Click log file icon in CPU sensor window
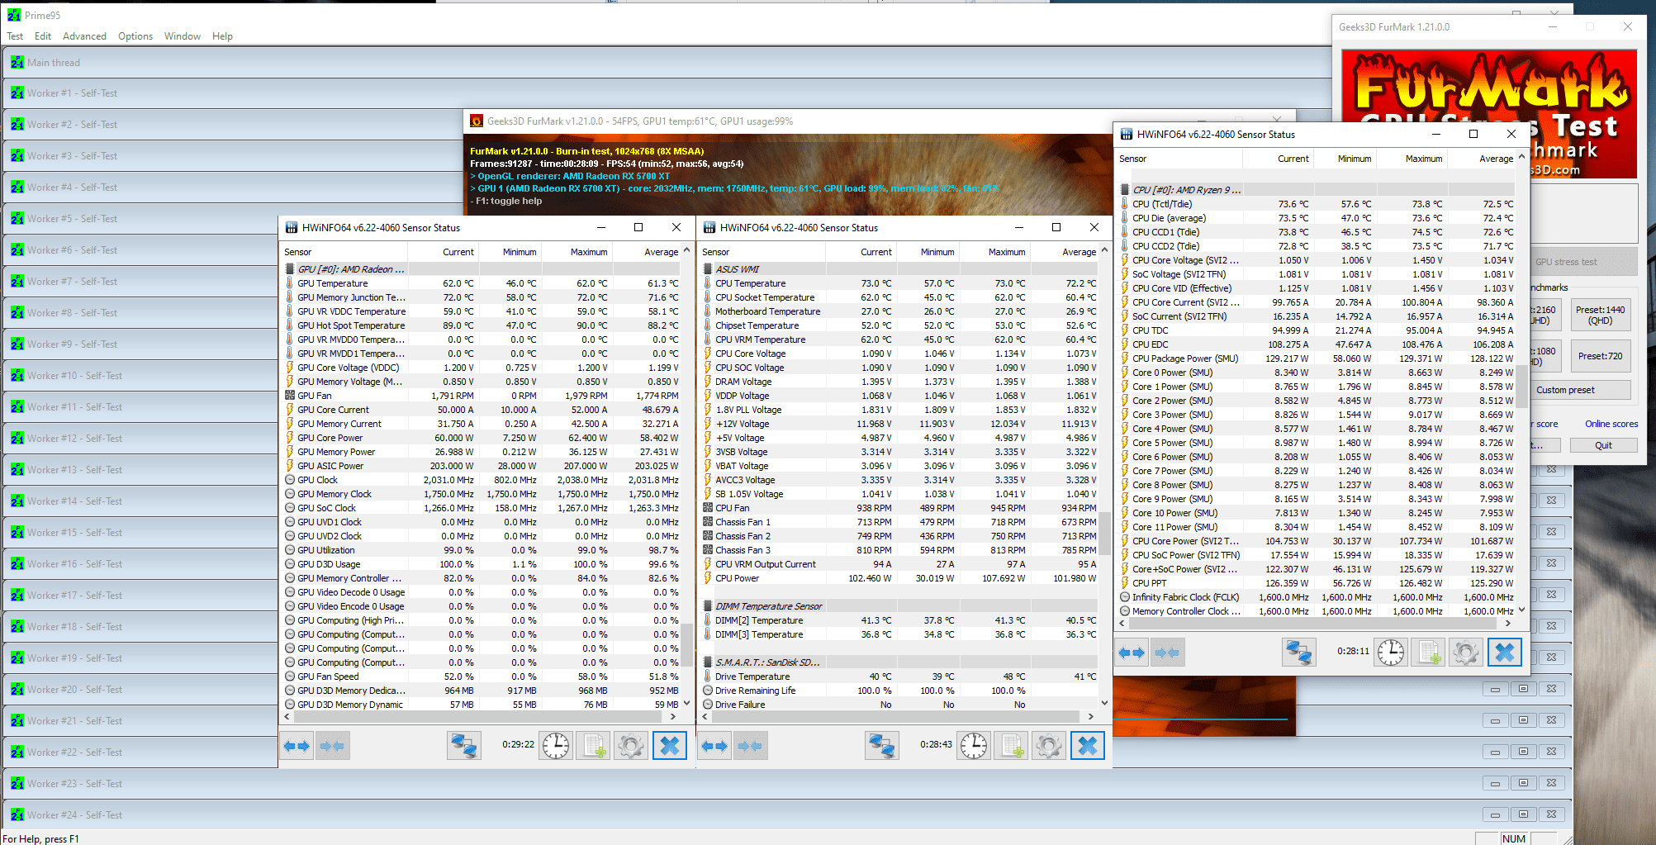Screen dimensions: 1656x845 point(1428,653)
